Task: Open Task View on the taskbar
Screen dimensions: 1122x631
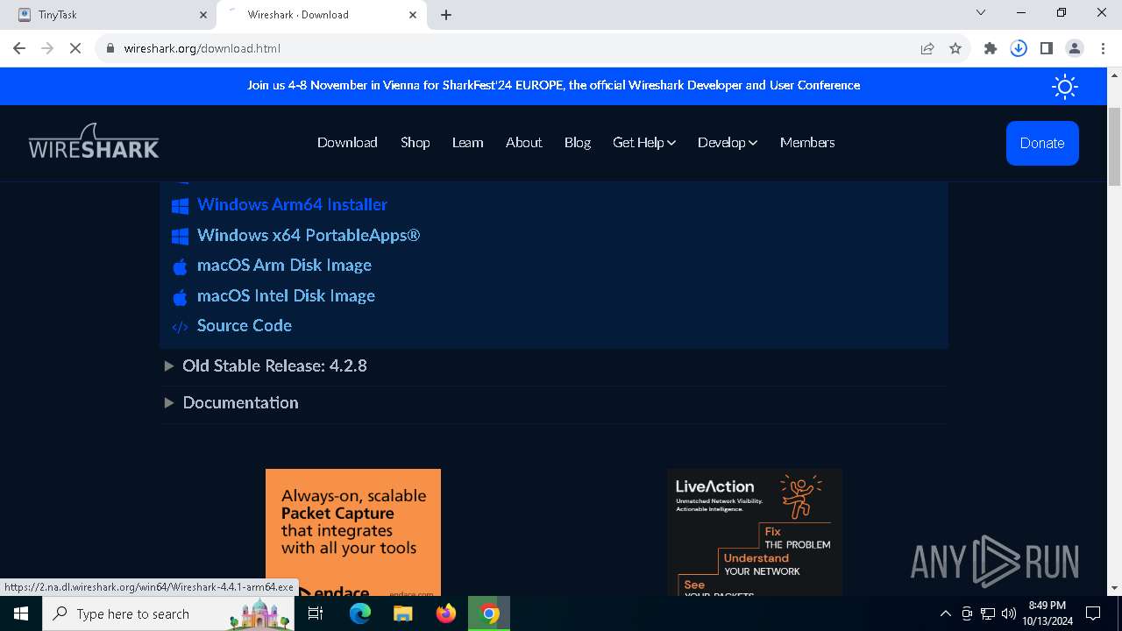Action: 316,613
